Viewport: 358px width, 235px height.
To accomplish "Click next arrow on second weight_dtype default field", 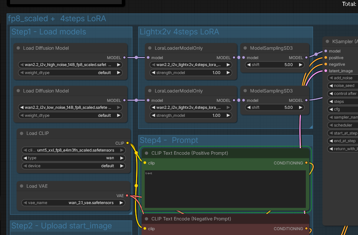I will tap(119, 115).
